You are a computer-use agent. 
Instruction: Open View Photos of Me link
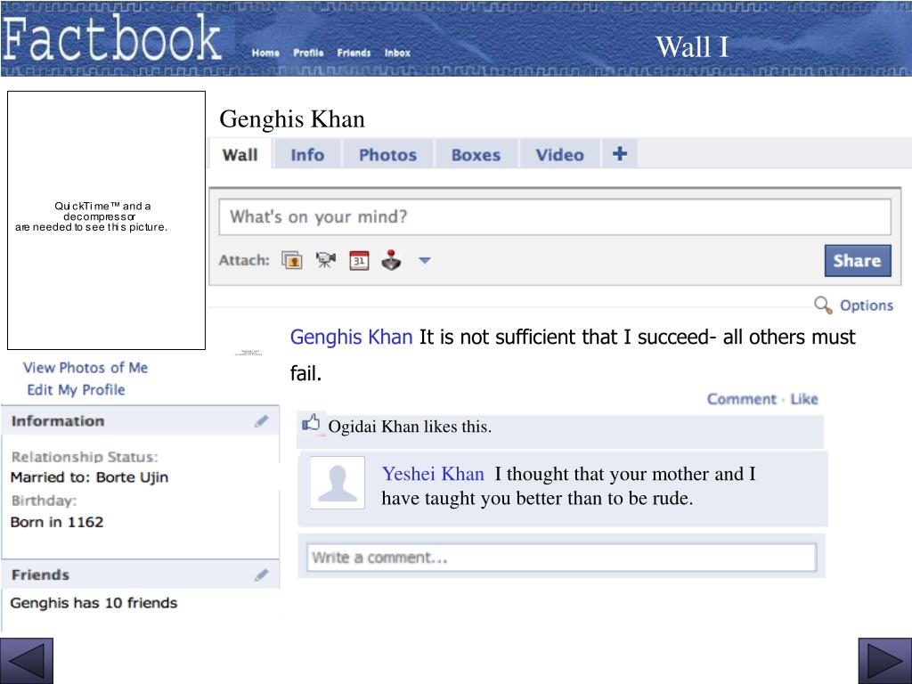(85, 368)
